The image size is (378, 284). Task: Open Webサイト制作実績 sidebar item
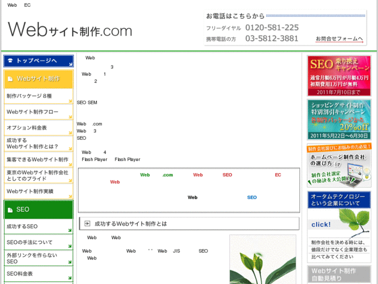coord(38,191)
